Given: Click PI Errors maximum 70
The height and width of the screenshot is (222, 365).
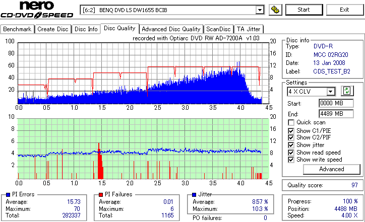Looking at the screenshot, I should [x=77, y=209].
